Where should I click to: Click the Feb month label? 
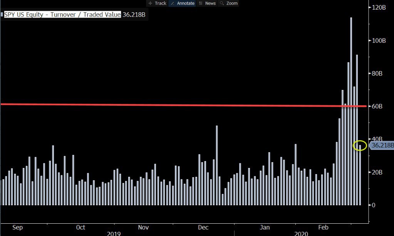pyautogui.click(x=323, y=228)
